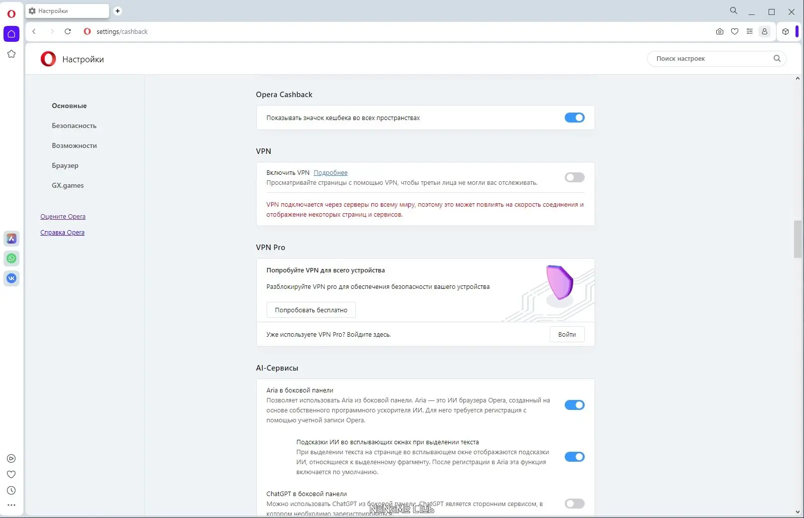
Task: Click the Opera Cashback section heading
Action: pos(284,95)
